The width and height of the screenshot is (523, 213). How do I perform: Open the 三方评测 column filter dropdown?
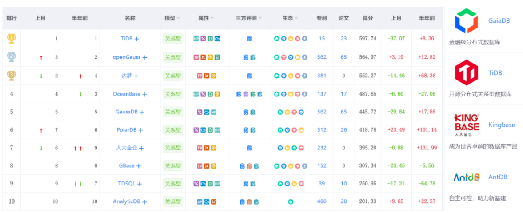click(260, 18)
